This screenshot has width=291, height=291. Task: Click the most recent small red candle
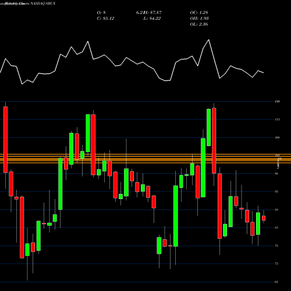[x=264, y=218]
